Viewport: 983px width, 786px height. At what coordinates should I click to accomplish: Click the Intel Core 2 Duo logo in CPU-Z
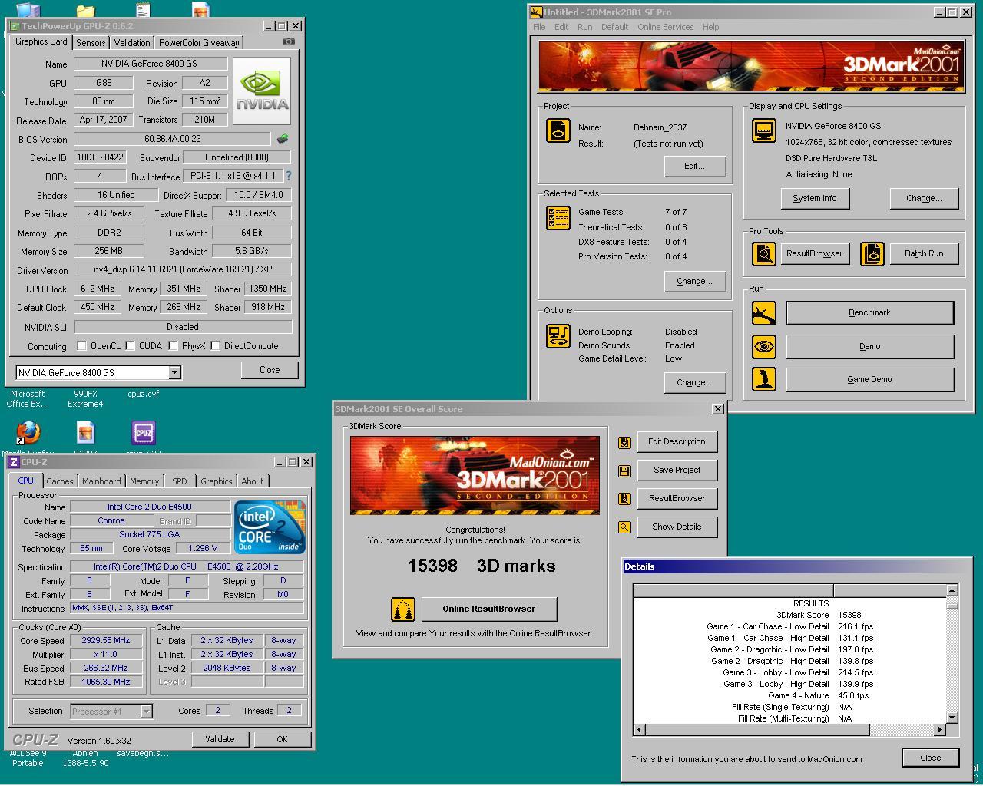point(270,527)
